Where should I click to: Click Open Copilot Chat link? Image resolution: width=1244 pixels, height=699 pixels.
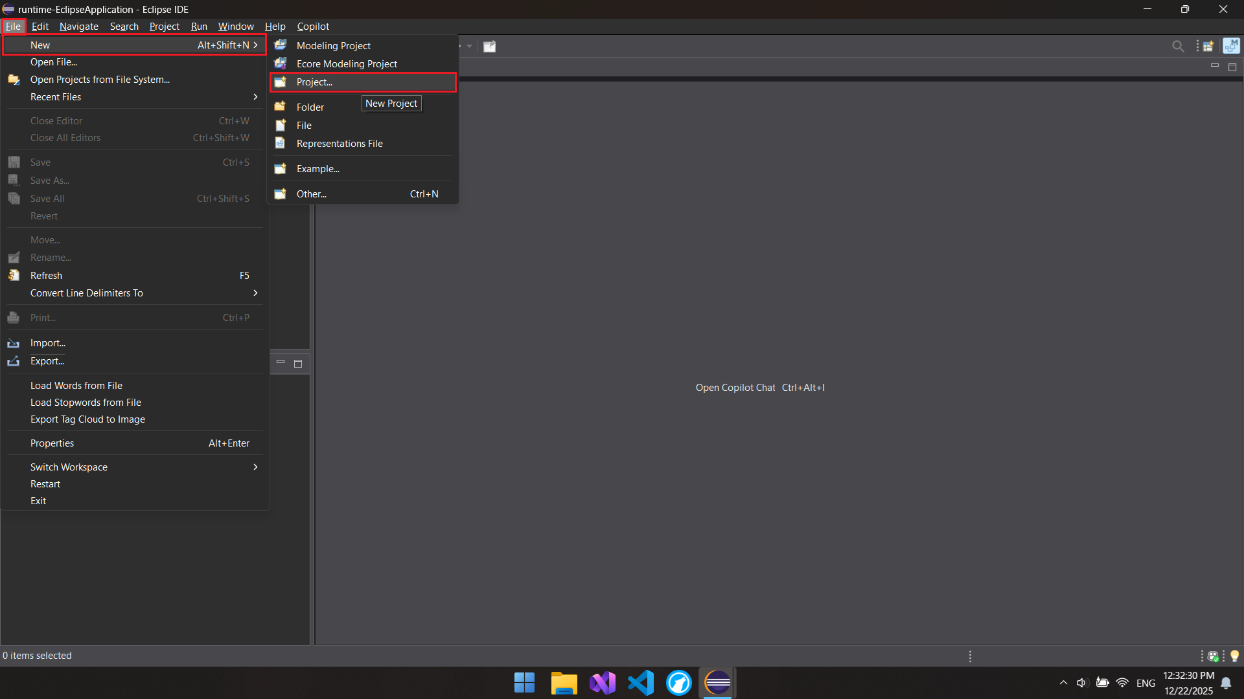(x=735, y=388)
